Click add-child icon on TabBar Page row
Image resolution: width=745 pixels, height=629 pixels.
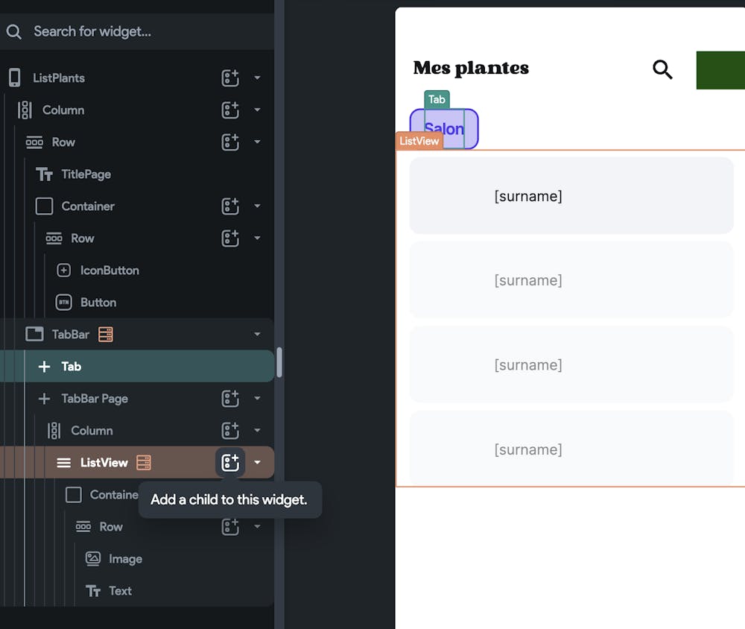tap(230, 399)
